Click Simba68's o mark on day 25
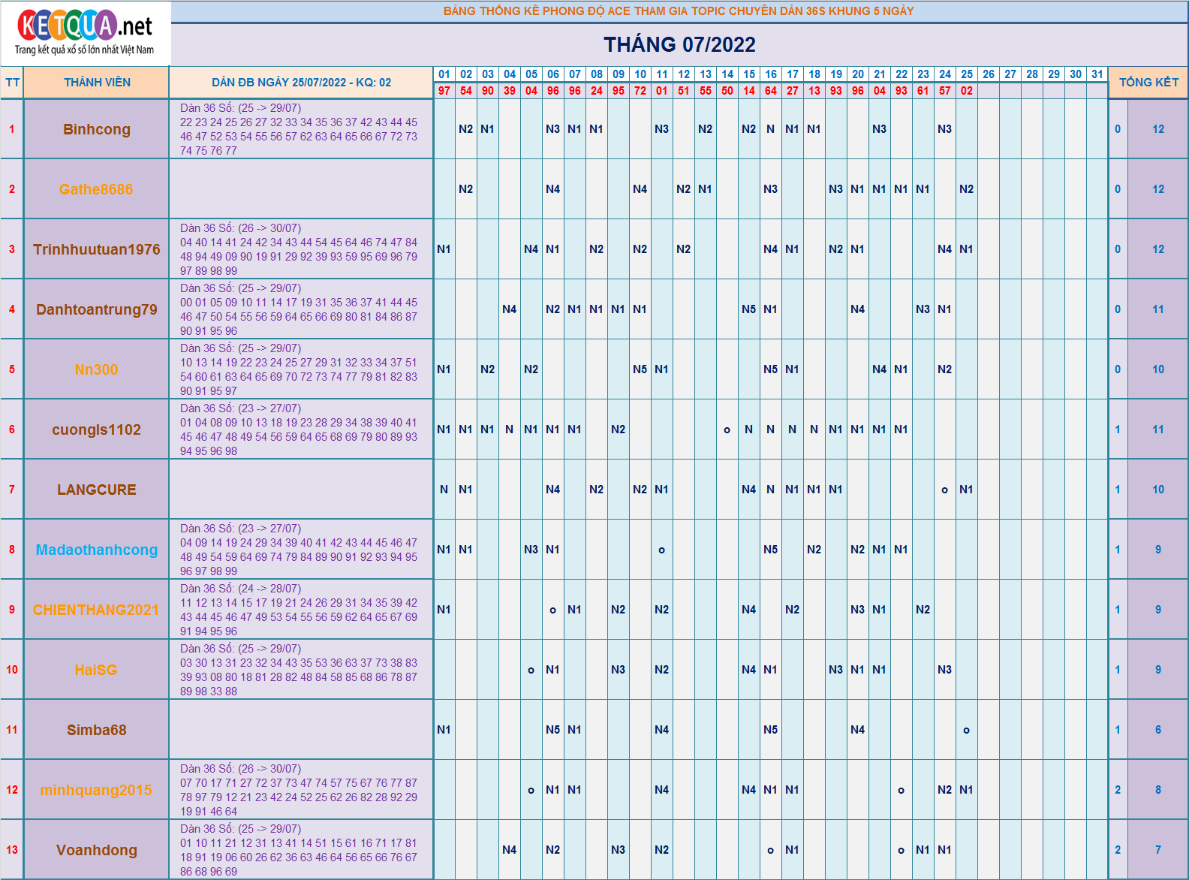The height and width of the screenshot is (880, 1189). (x=967, y=730)
